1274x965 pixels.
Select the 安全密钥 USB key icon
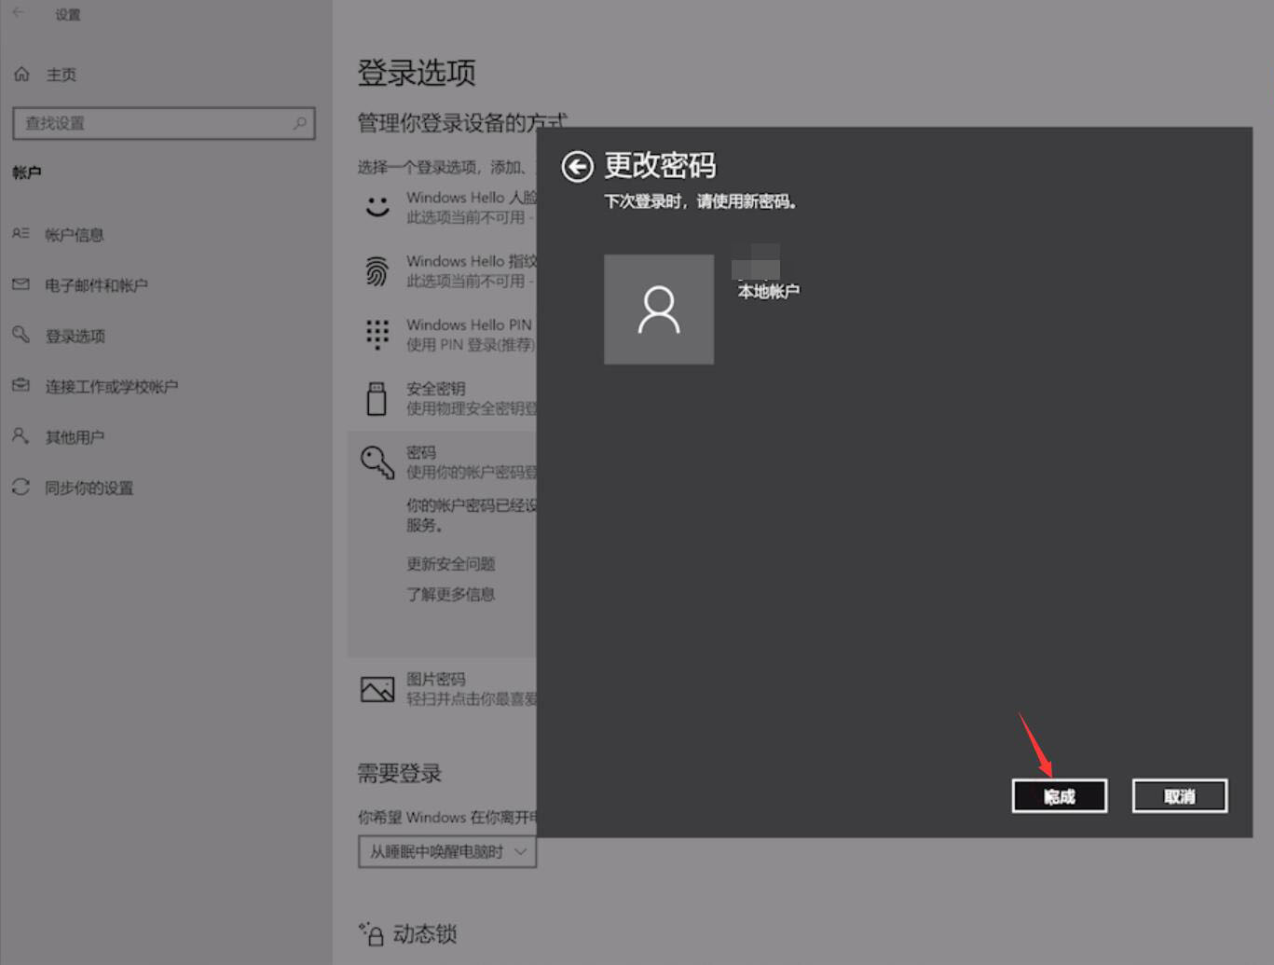(377, 398)
